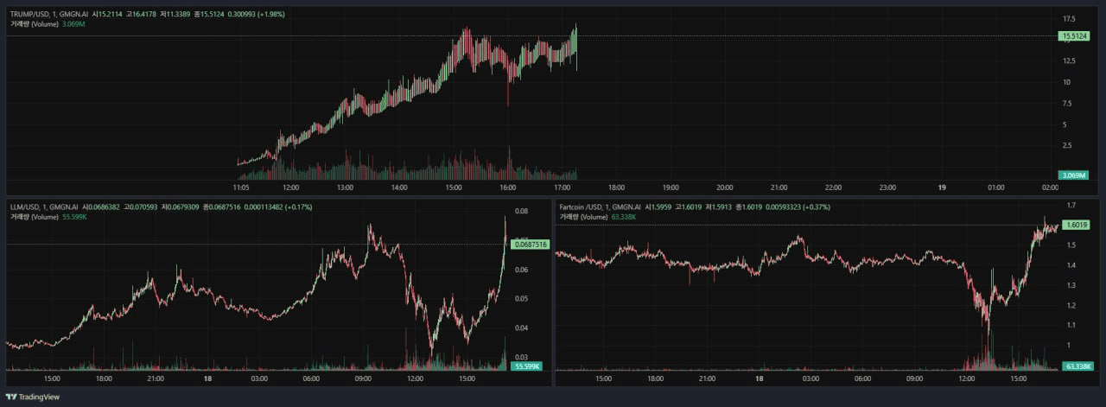This screenshot has width=1106, height=407.
Task: Click the 0.0687516 current price label
Action: [x=531, y=245]
